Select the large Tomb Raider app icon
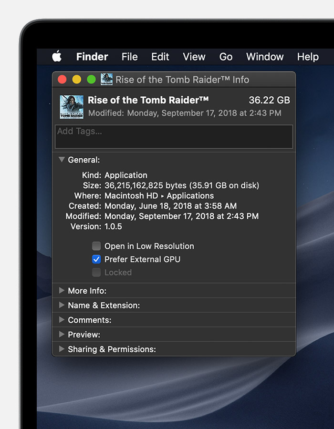Screen dimensions: 334x429 pos(72,107)
